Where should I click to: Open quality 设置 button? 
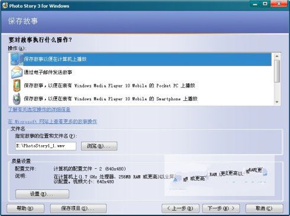[x=42, y=194]
